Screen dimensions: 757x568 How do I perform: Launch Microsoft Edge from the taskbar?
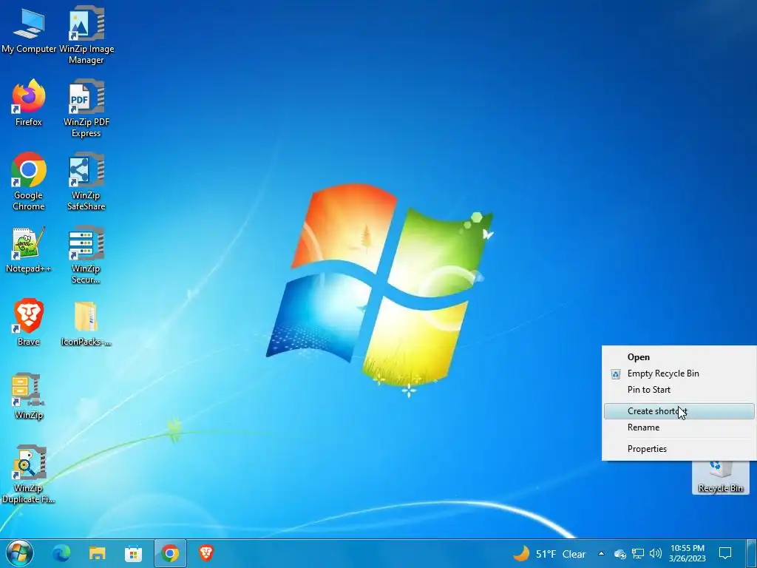point(61,553)
